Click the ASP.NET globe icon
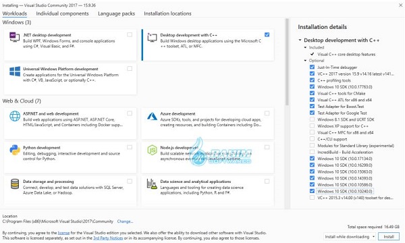The height and width of the screenshot is (243, 405). [15, 116]
